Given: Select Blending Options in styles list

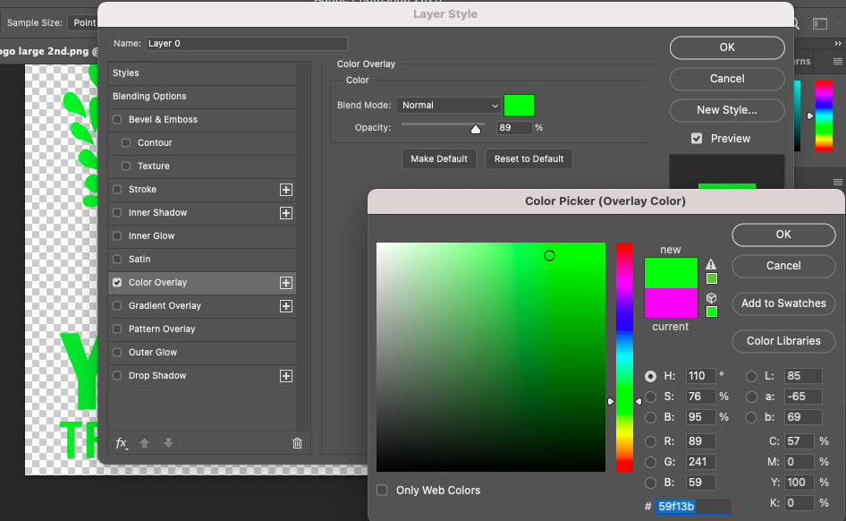Looking at the screenshot, I should pyautogui.click(x=202, y=96).
